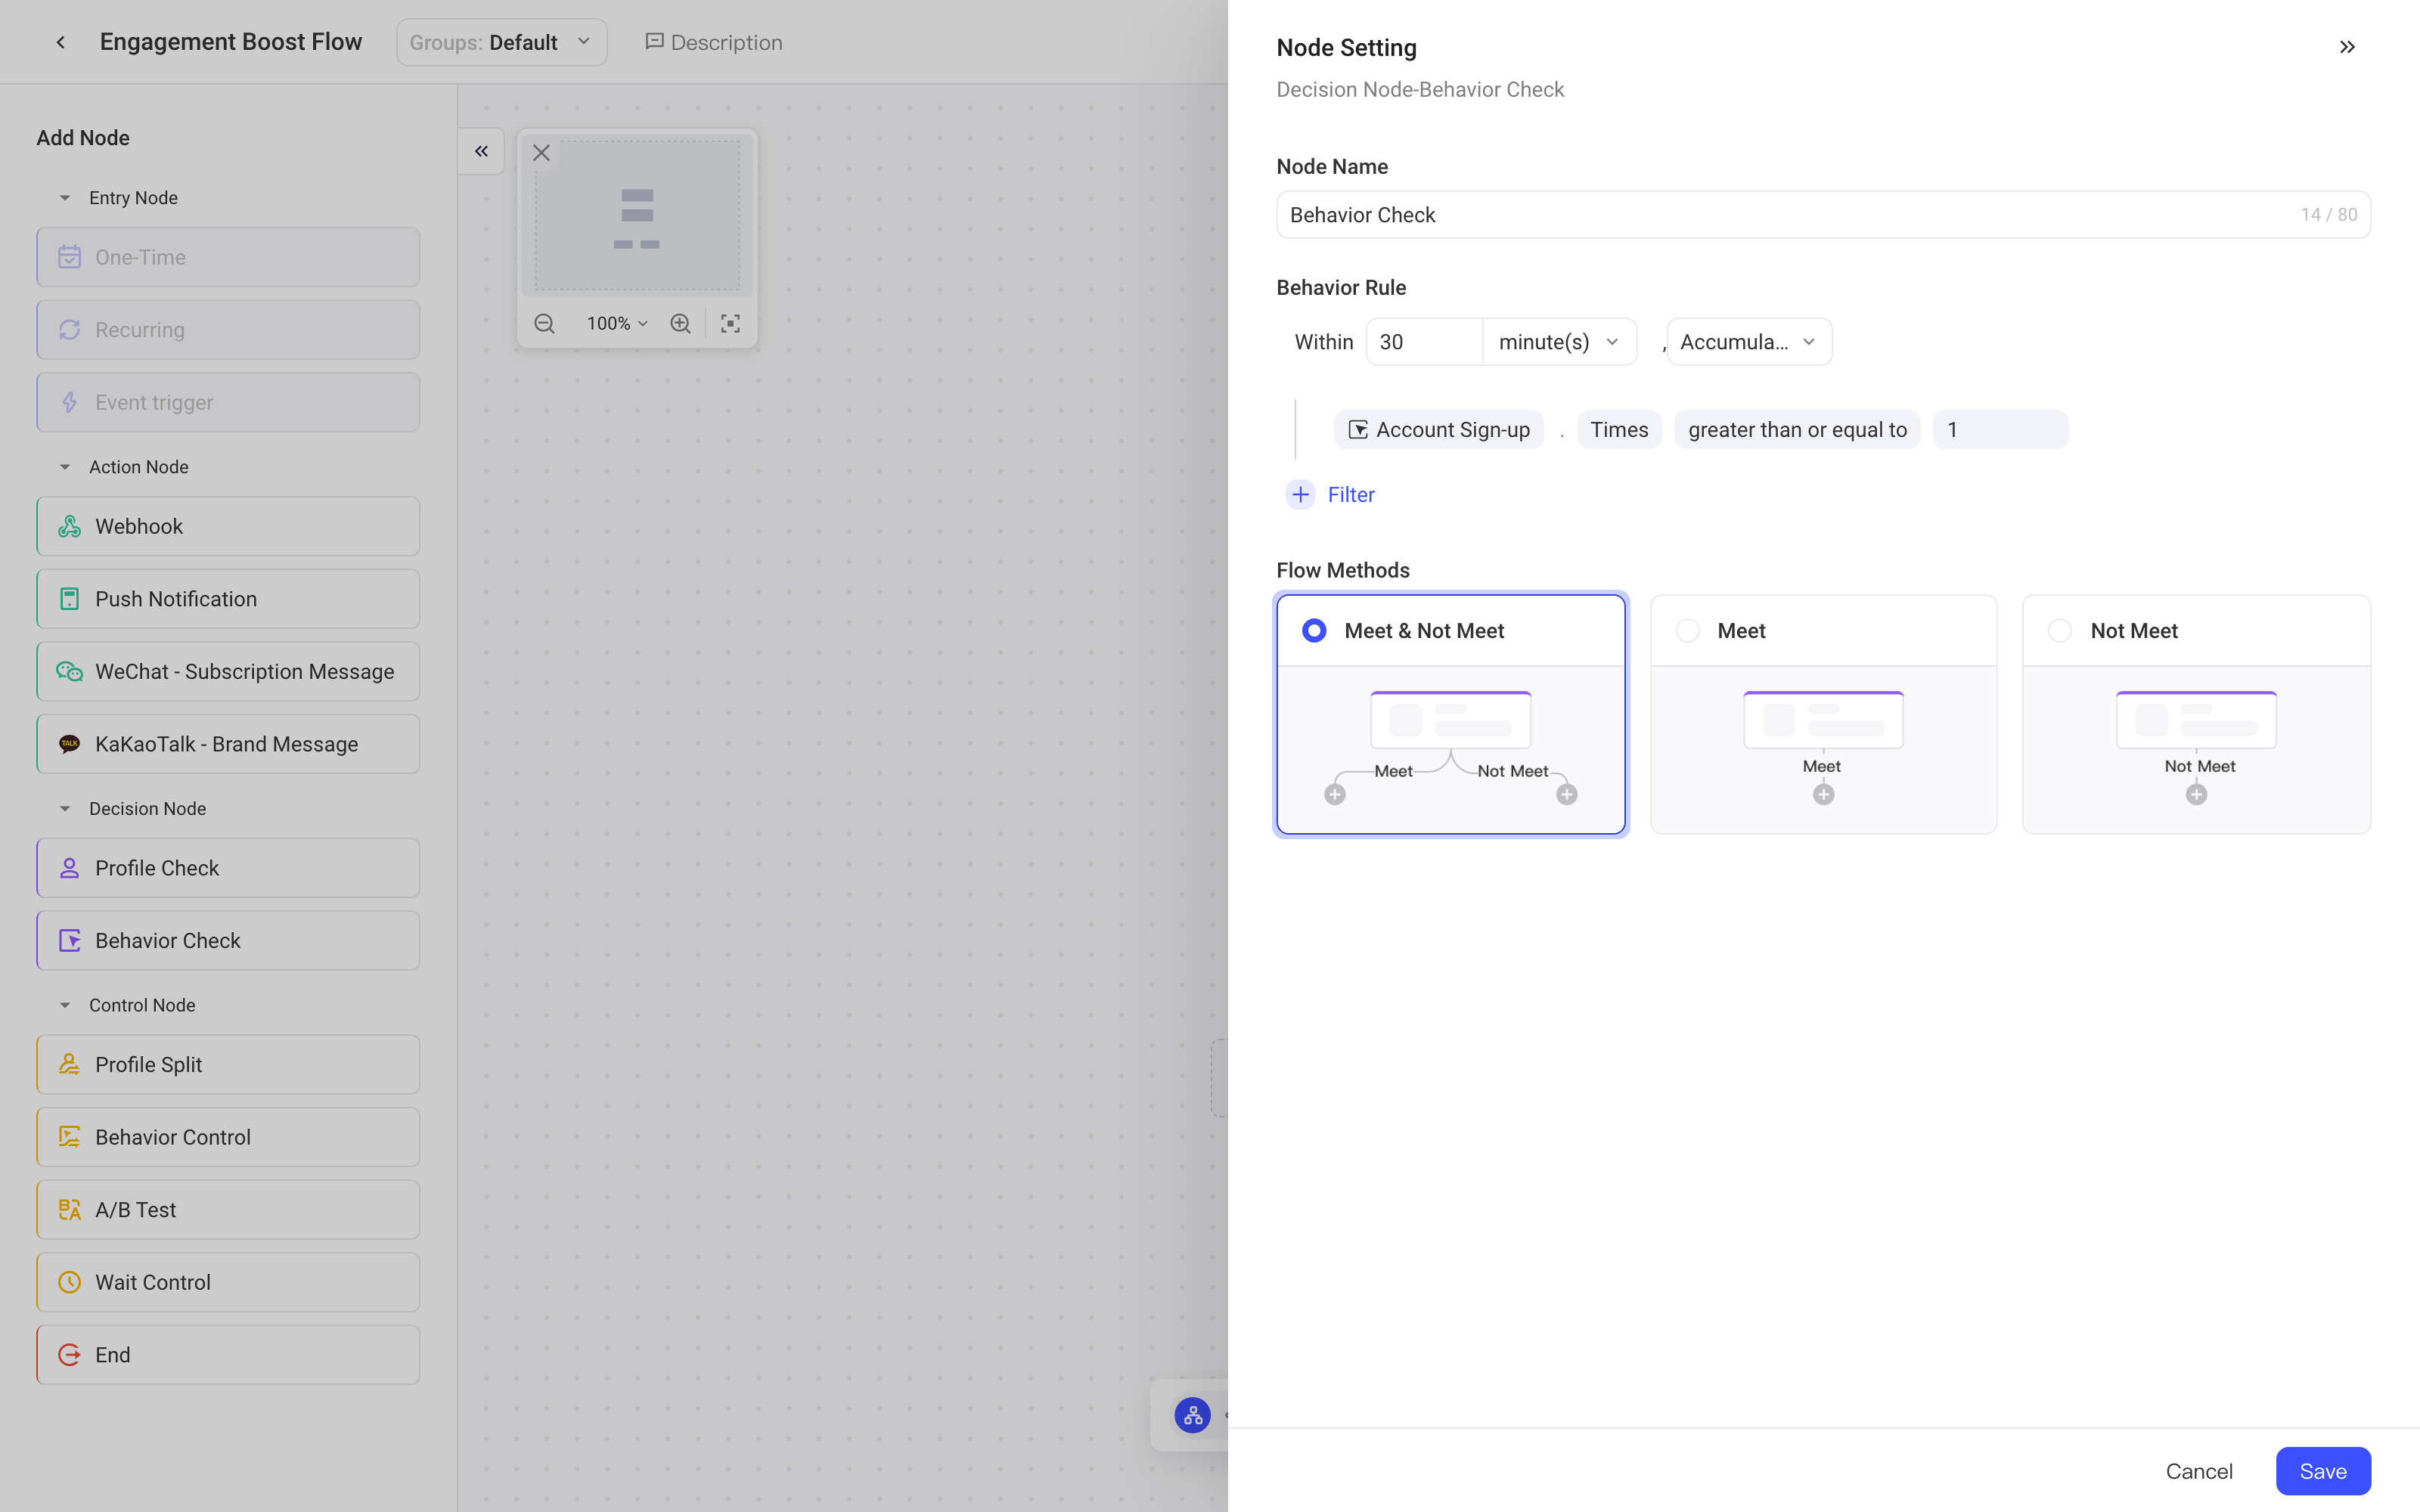This screenshot has width=2420, height=1512.
Task: Click the Filter link
Action: (1351, 494)
